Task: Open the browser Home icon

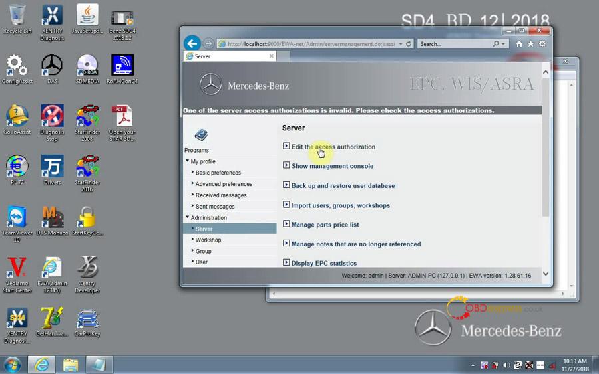Action: click(x=519, y=44)
